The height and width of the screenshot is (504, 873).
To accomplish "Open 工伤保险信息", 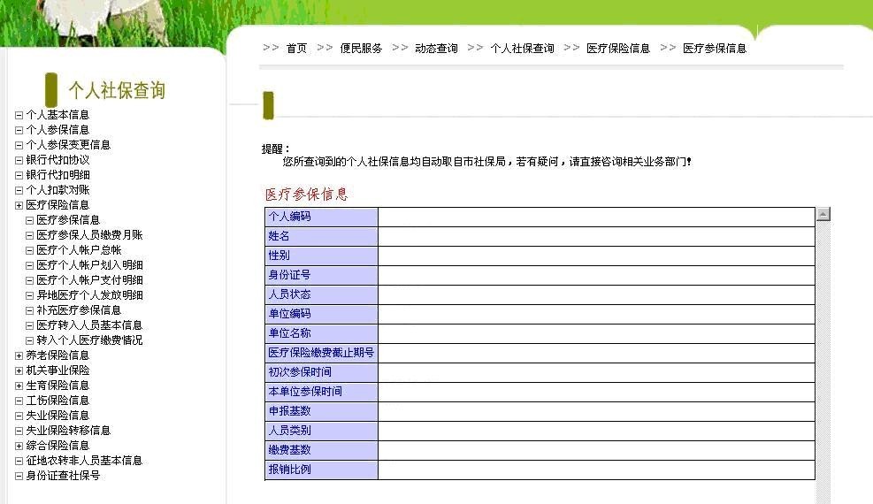I will pyautogui.click(x=57, y=400).
